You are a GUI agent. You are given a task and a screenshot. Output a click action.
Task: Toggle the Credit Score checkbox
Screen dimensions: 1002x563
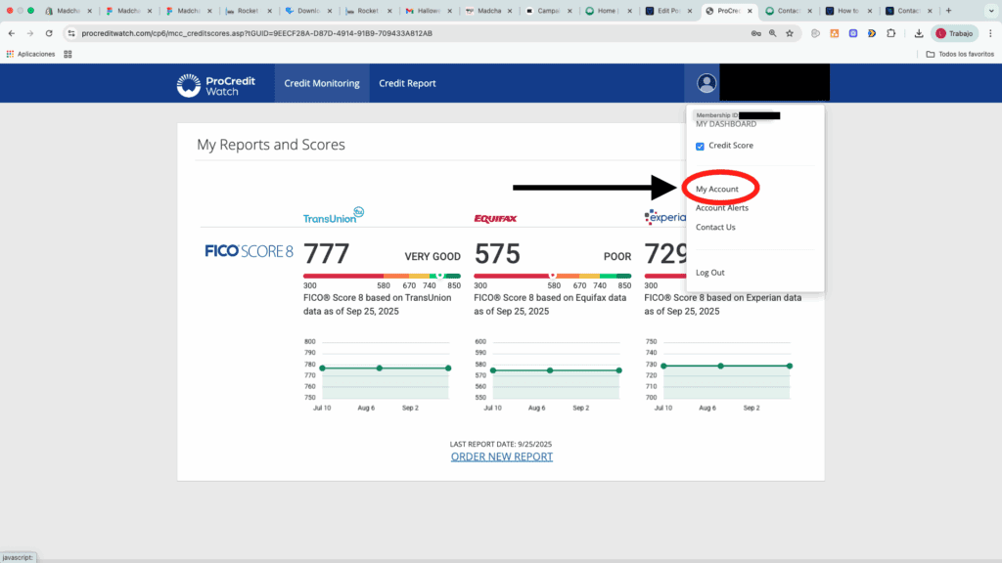[700, 146]
